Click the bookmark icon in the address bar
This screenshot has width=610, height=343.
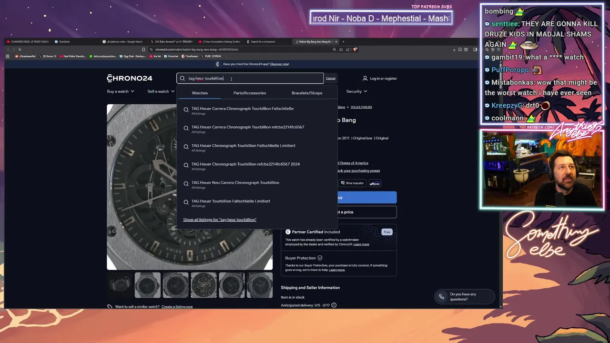tap(143, 50)
